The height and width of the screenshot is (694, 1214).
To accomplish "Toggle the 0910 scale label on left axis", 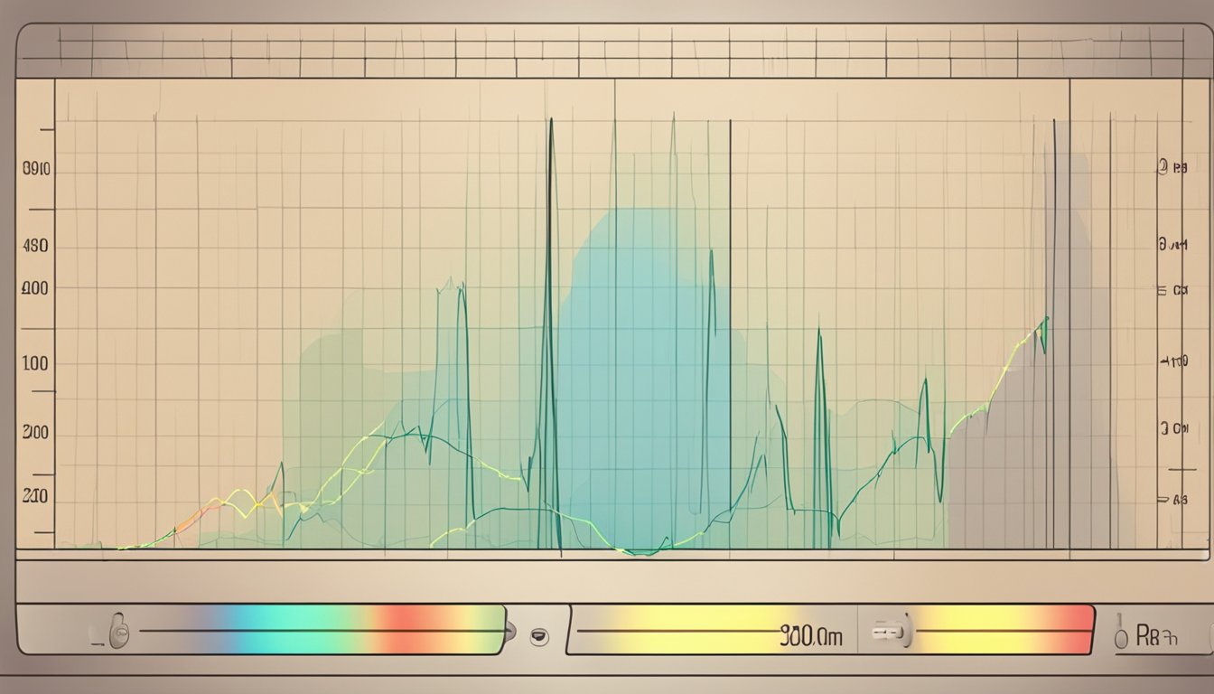I will (x=34, y=166).
